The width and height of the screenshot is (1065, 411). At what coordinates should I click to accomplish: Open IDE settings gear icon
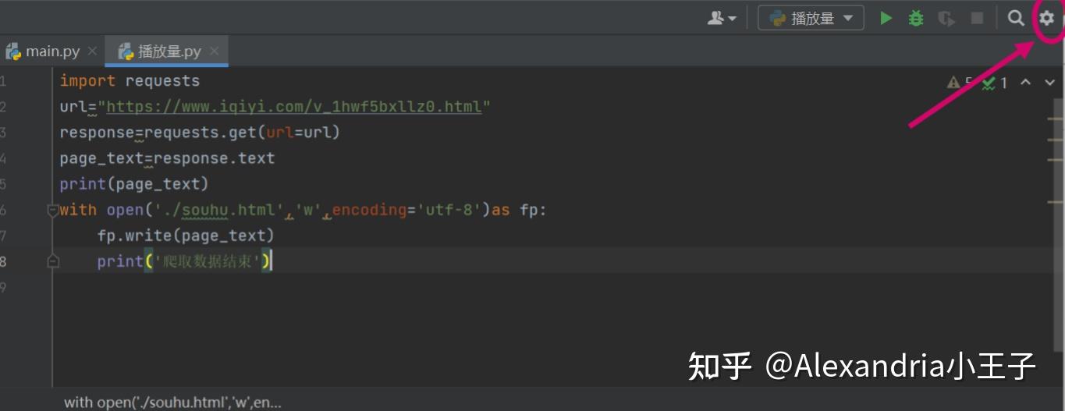(x=1046, y=18)
